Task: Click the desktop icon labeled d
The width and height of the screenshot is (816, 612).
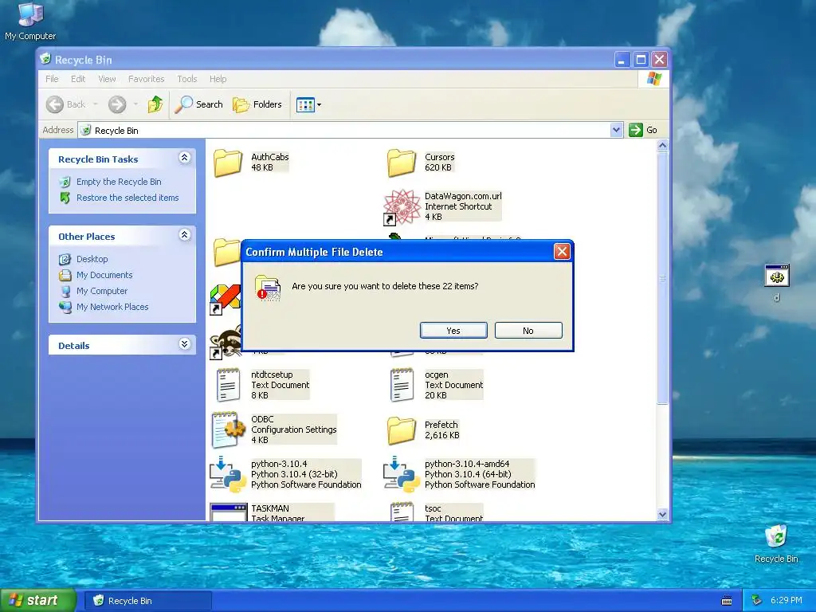Action: [776, 283]
